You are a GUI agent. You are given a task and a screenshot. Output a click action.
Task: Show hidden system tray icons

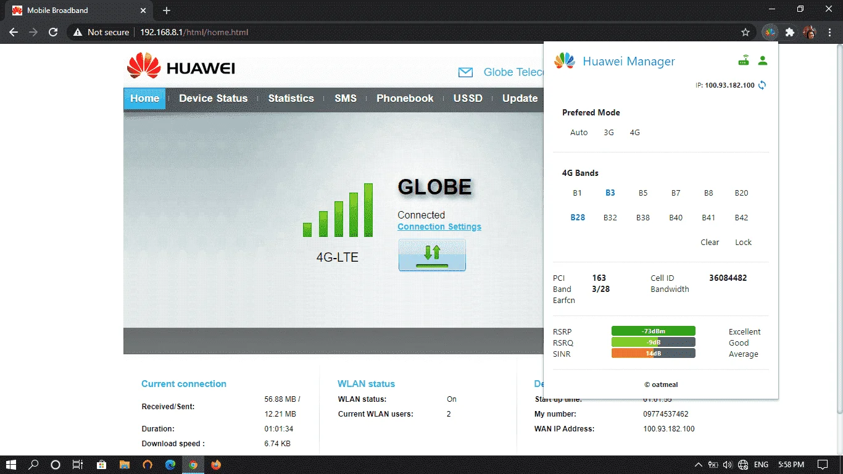(x=699, y=465)
